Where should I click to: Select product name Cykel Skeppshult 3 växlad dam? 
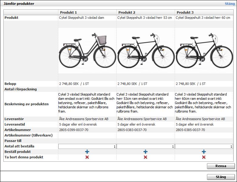[82, 18]
